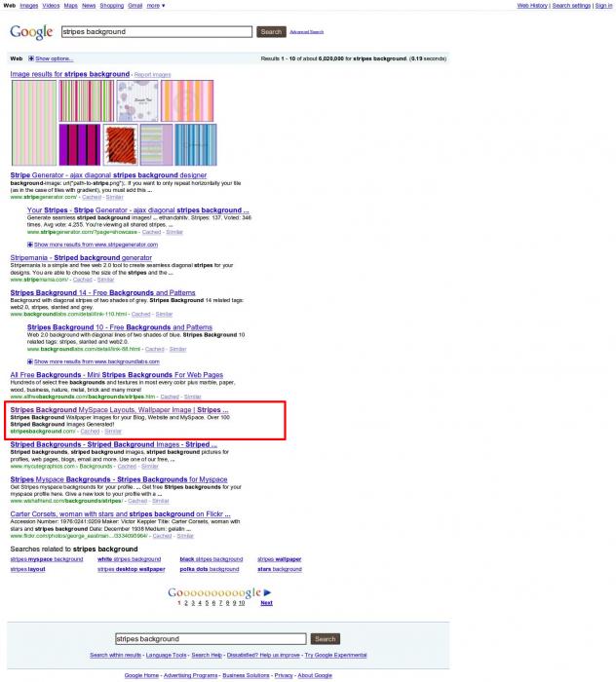Screen dimensions: 616x682
Task: Click related search 'polka dots background'
Action: point(210,569)
